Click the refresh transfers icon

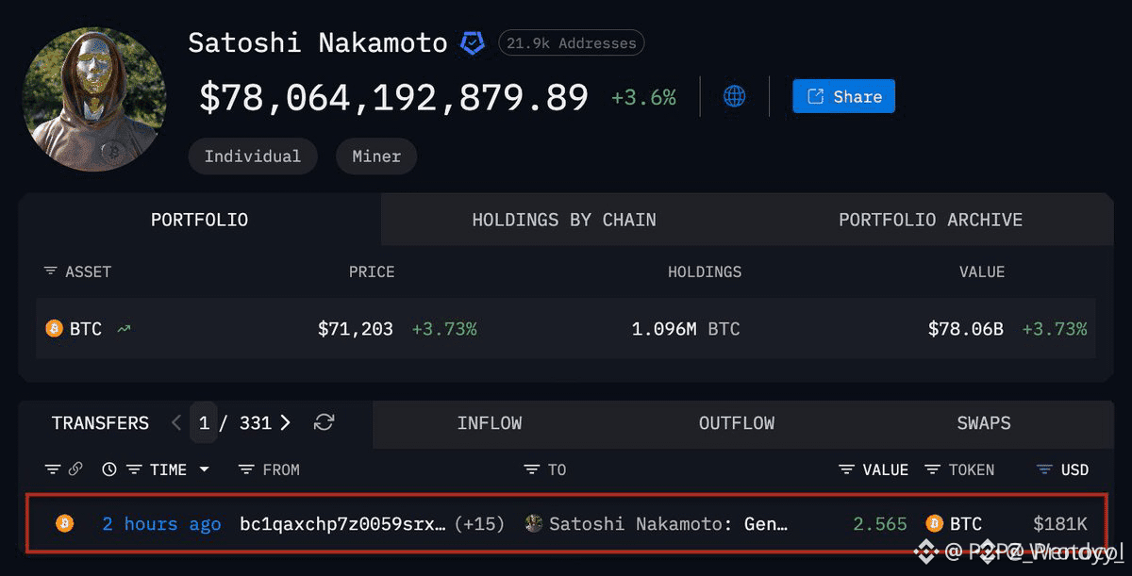tap(324, 422)
